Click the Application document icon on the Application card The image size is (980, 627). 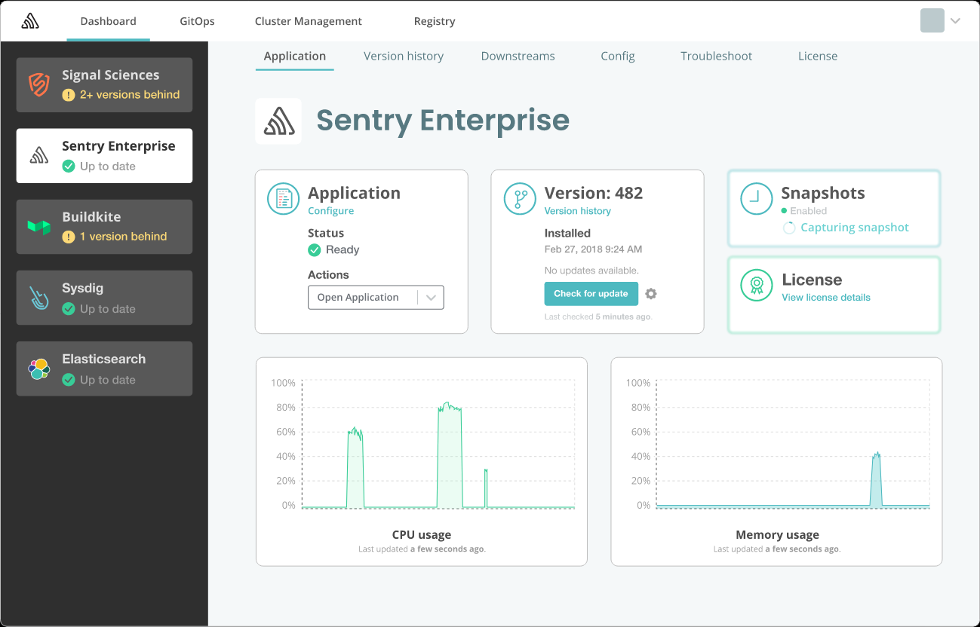(283, 198)
